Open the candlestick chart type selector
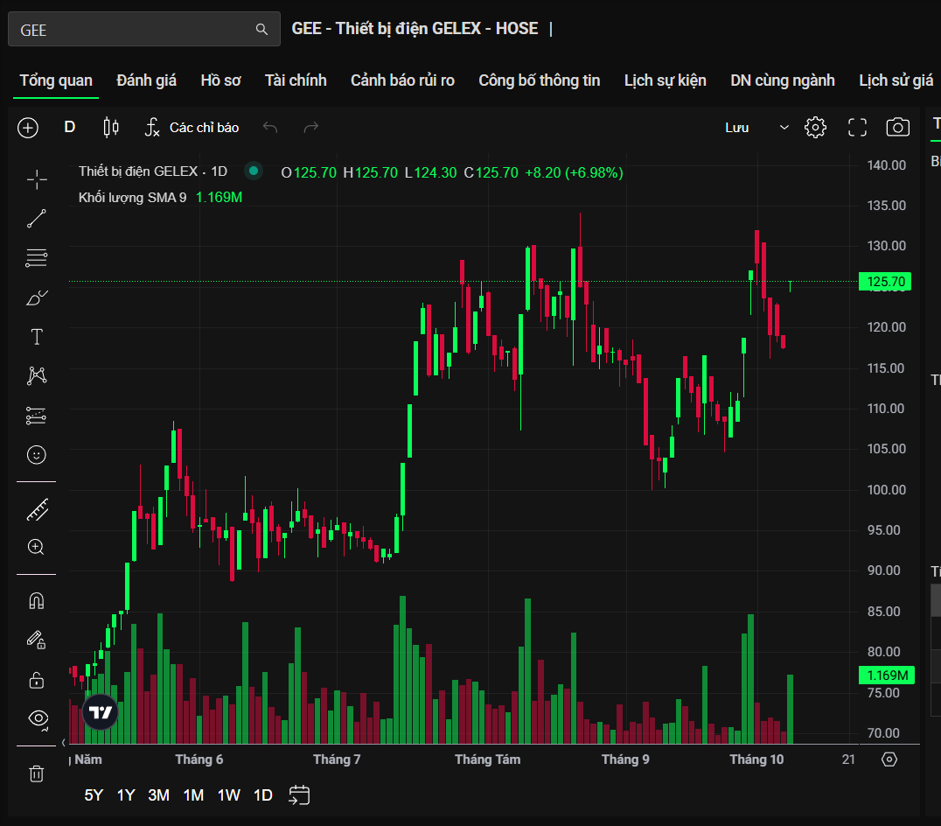 [111, 128]
